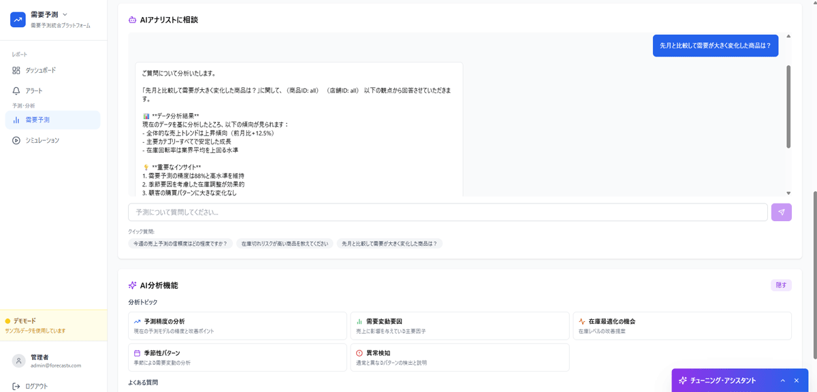This screenshot has height=392, width=817.
Task: Click the ログアウト link
Action: (x=37, y=386)
